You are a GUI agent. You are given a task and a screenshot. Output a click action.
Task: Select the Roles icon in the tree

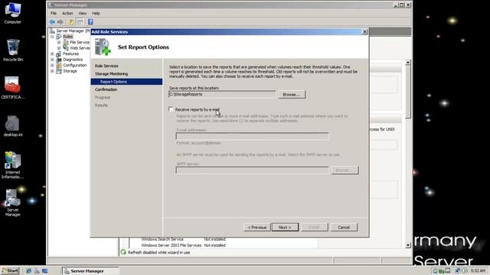(x=58, y=37)
